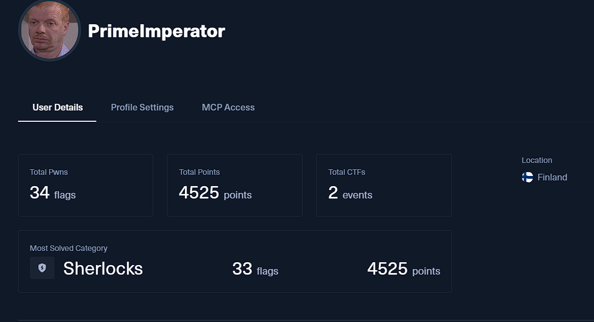Select the Sherlocks category name
The width and height of the screenshot is (594, 322).
coord(103,268)
